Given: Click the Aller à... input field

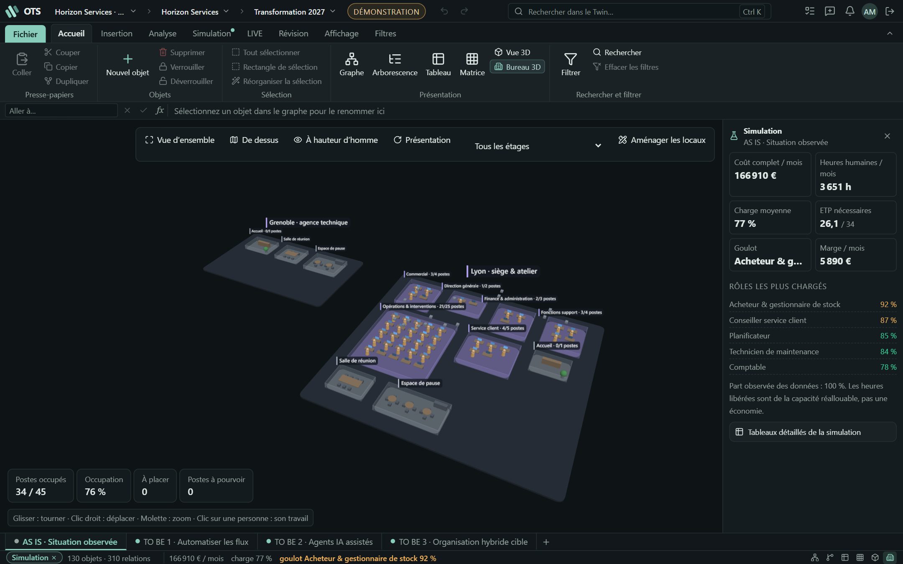Looking at the screenshot, I should [61, 111].
